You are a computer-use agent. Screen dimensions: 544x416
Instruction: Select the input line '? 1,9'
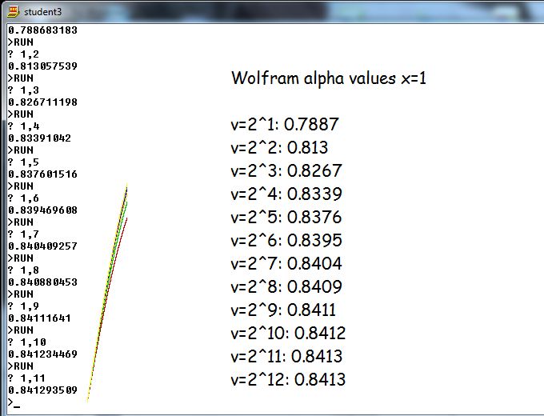[x=23, y=306]
